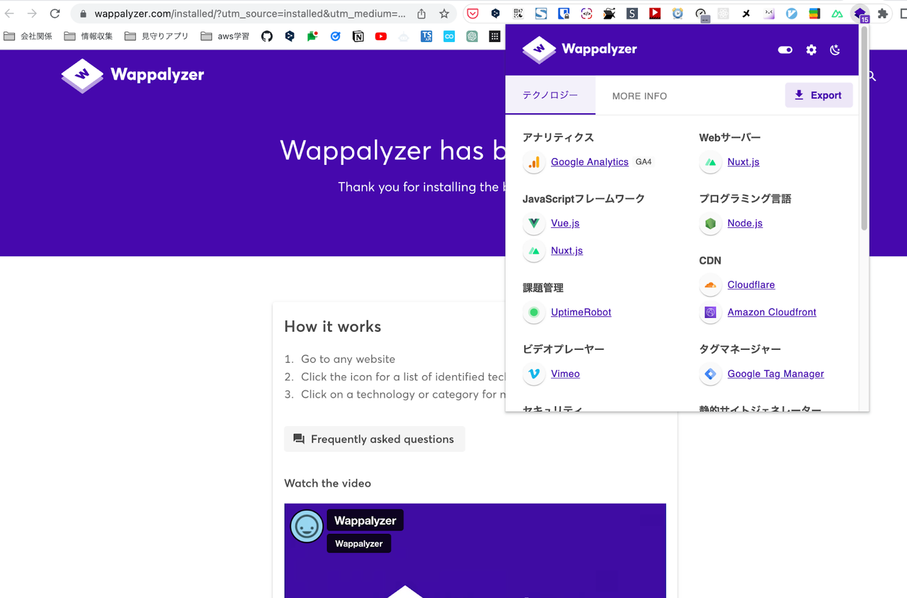Switch to the MORE INFO tab
The height and width of the screenshot is (598, 907).
tap(639, 96)
